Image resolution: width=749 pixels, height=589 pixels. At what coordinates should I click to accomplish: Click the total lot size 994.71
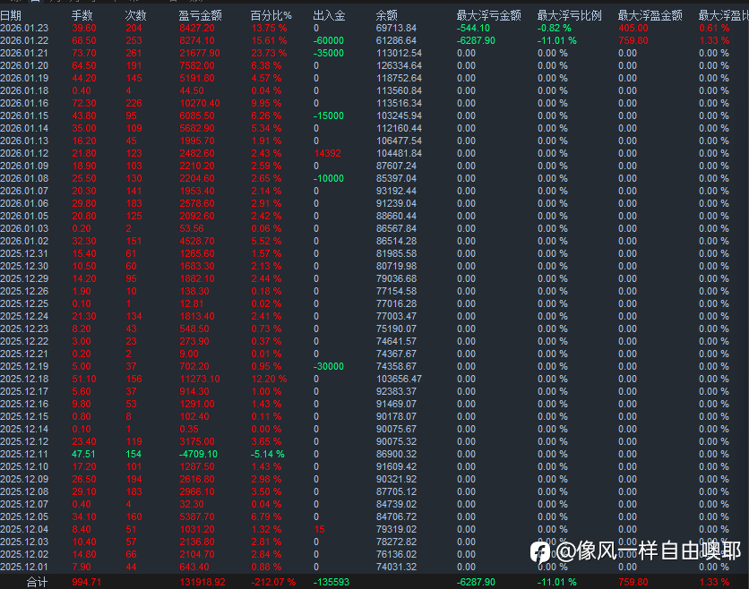pos(86,583)
